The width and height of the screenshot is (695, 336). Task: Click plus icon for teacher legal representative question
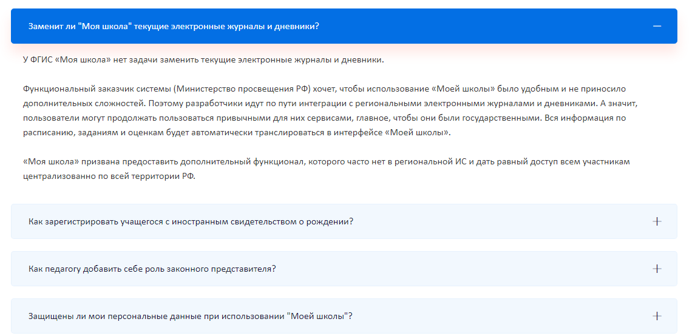(657, 269)
